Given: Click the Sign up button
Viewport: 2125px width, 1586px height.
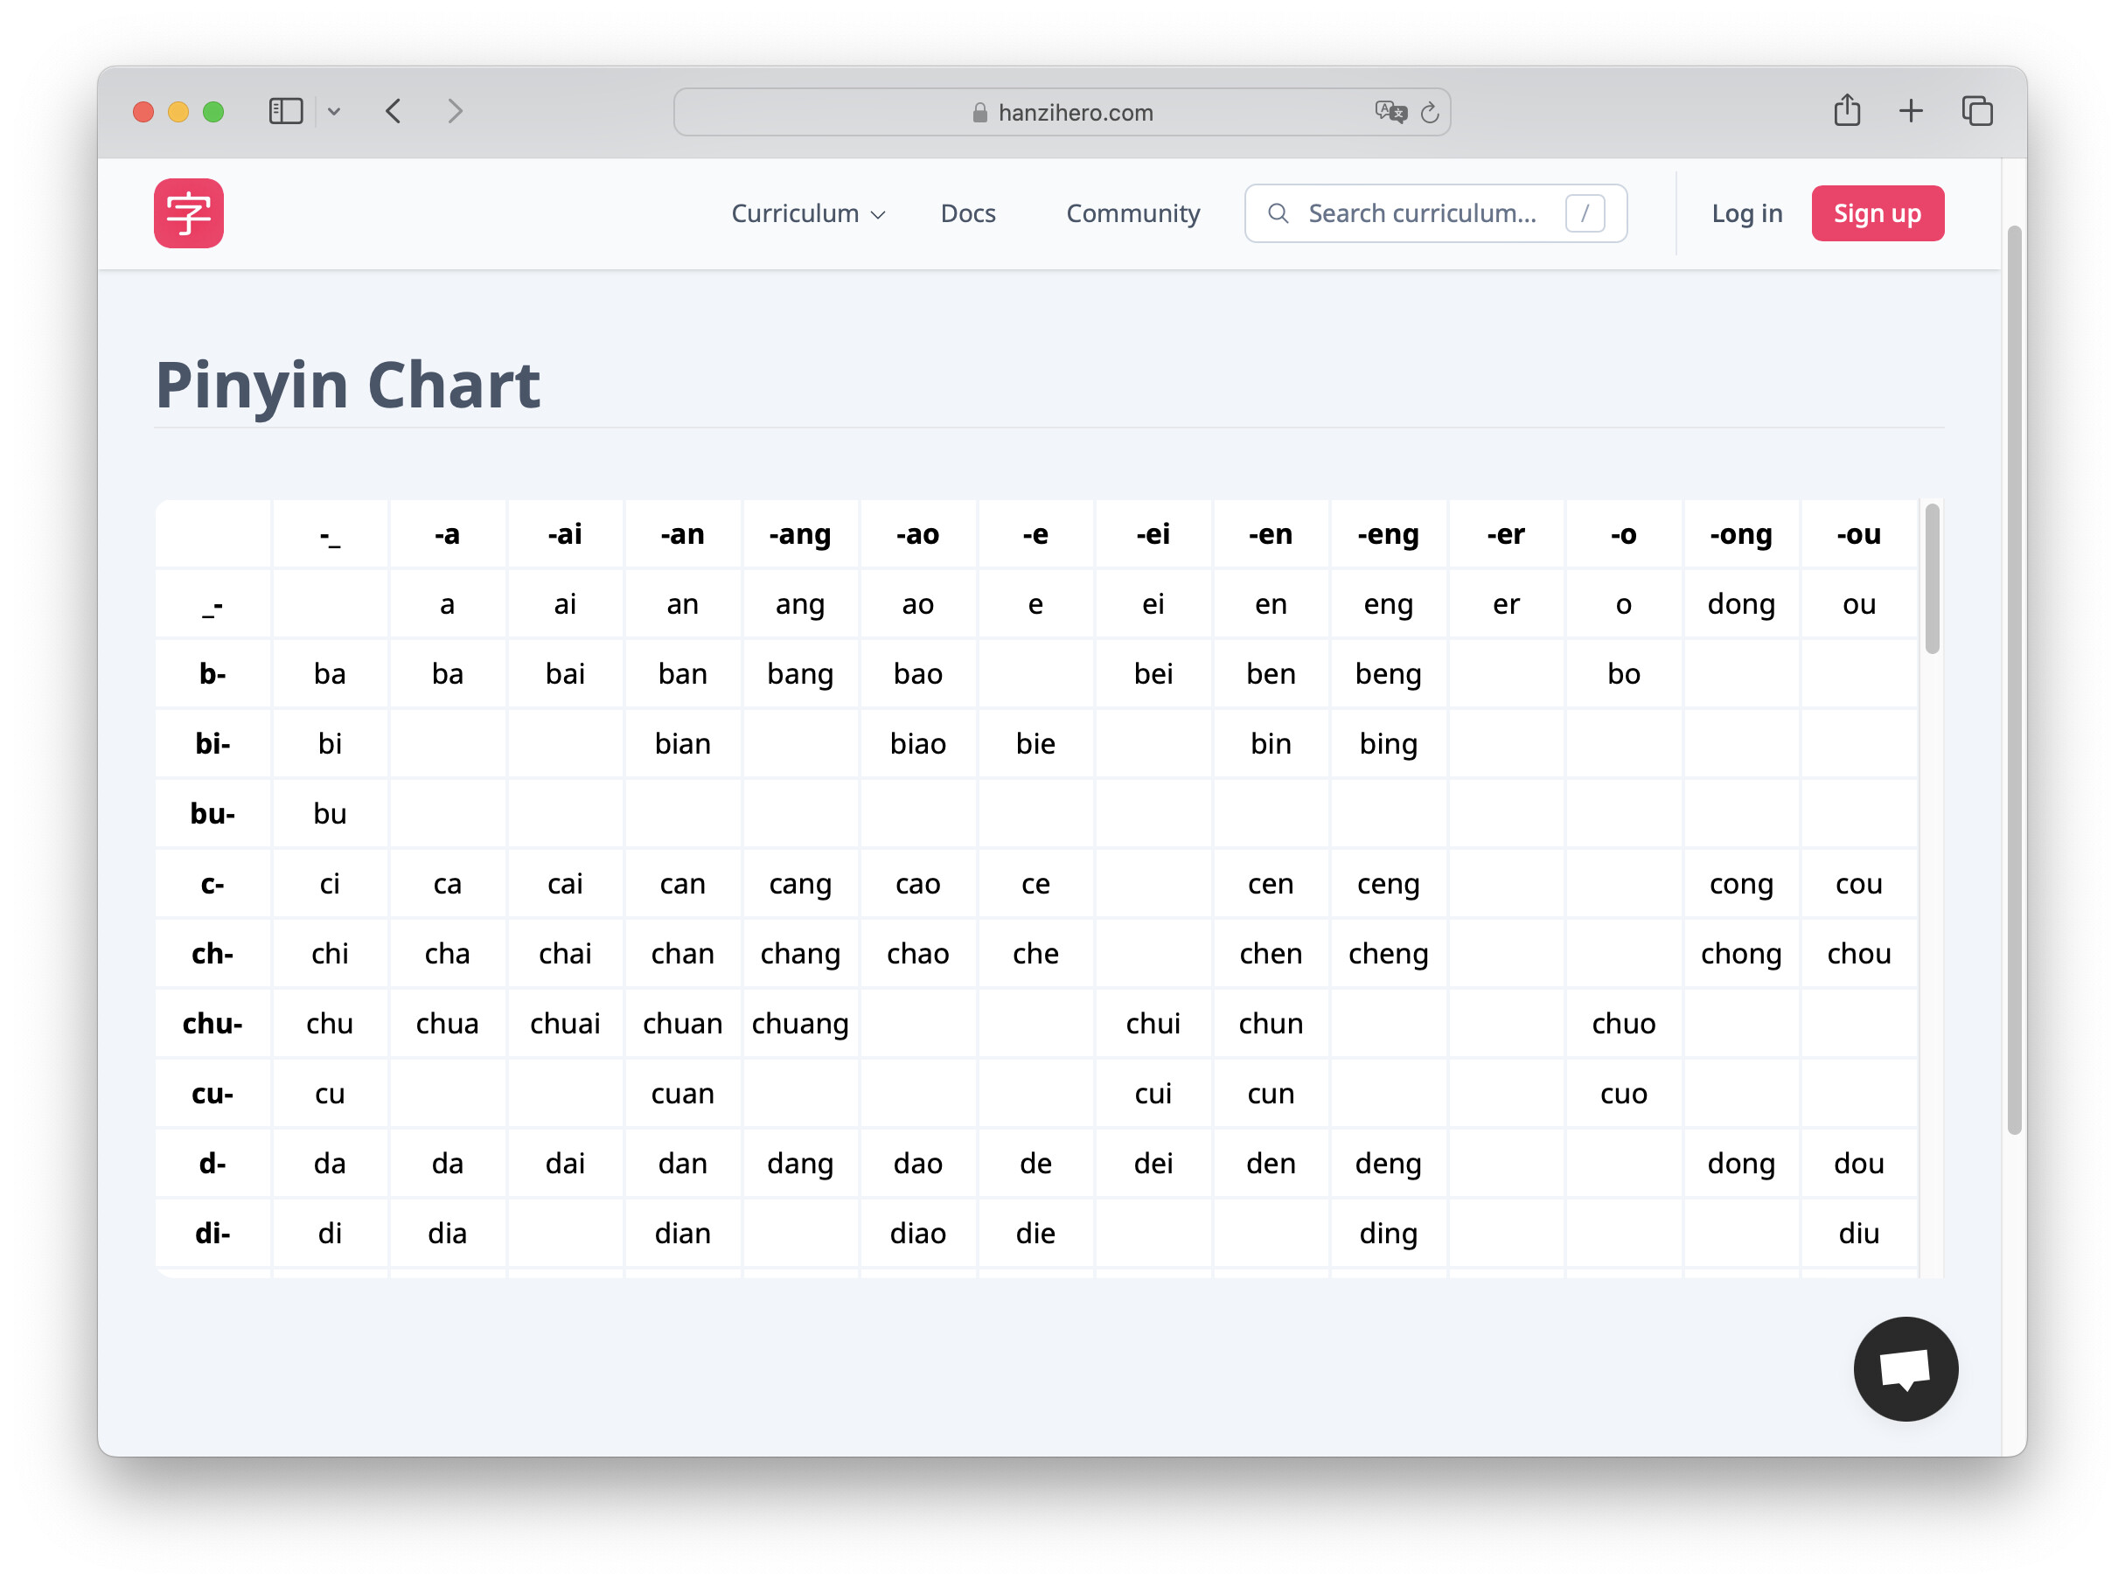Looking at the screenshot, I should coord(1878,213).
